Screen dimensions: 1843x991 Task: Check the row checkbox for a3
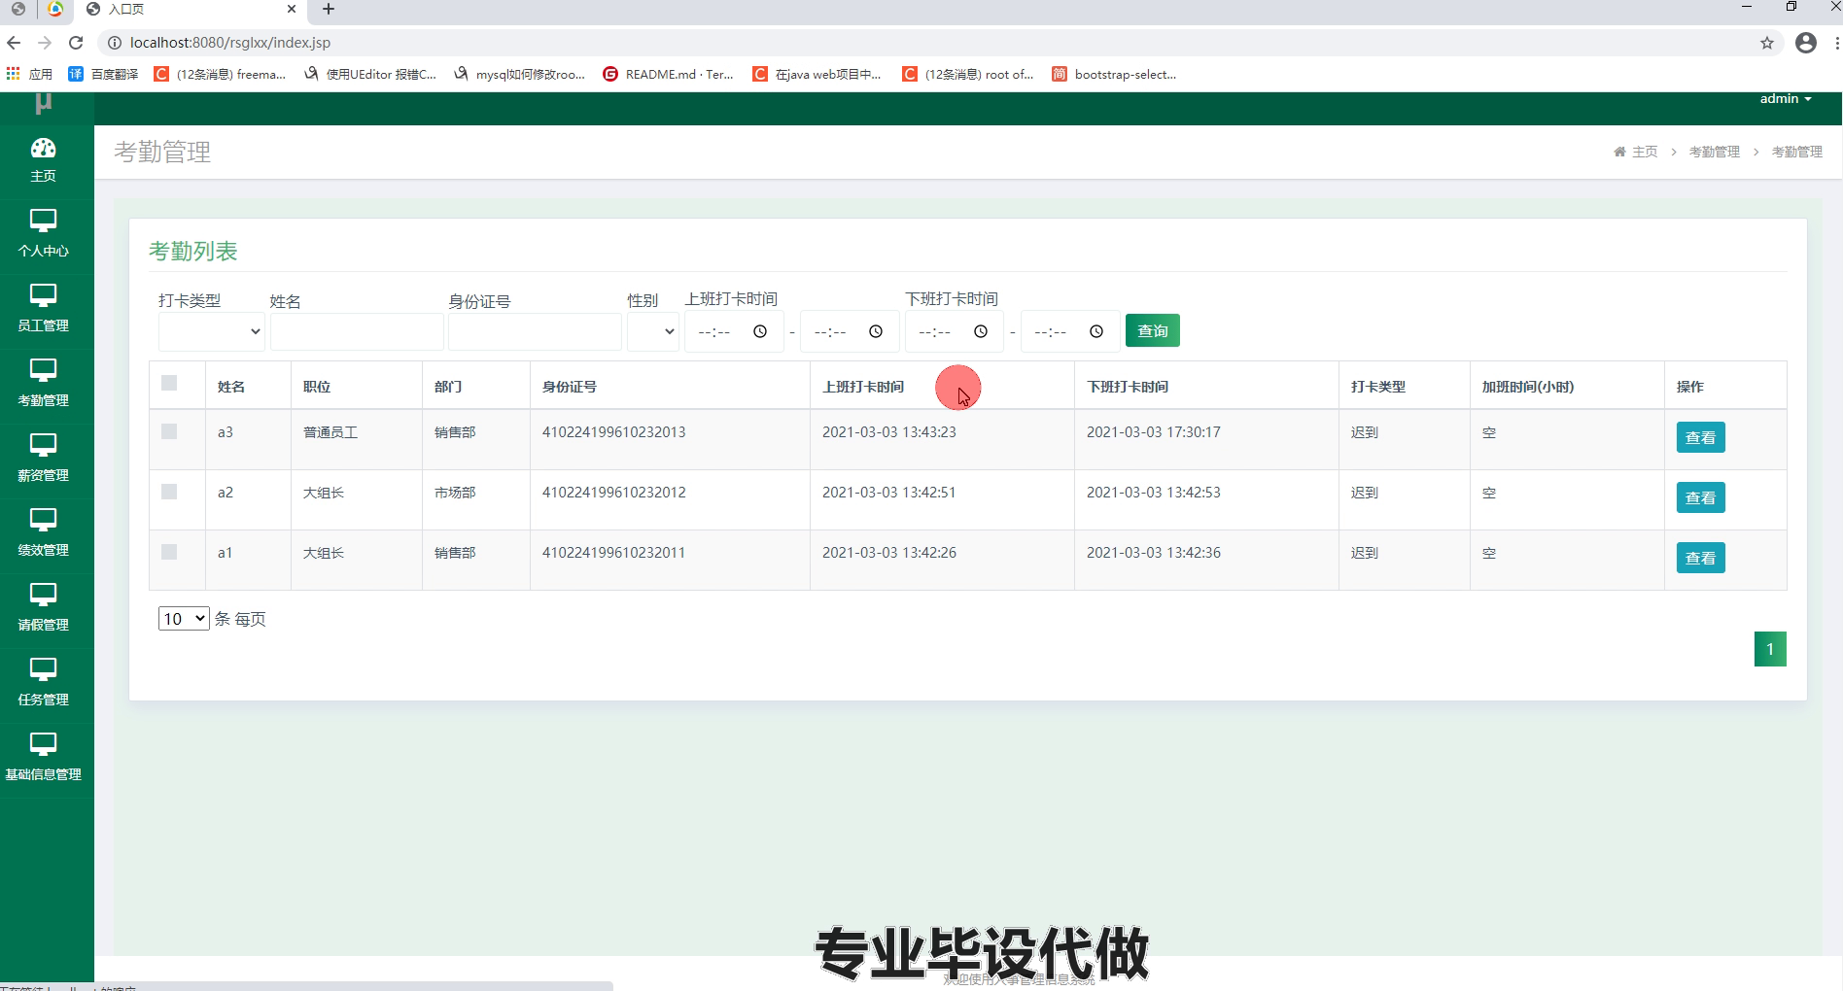pos(169,431)
